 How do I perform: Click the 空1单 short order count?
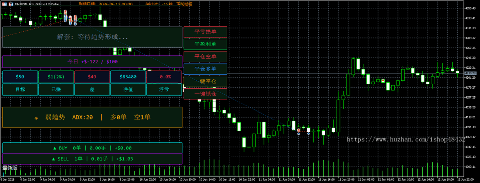142,117
